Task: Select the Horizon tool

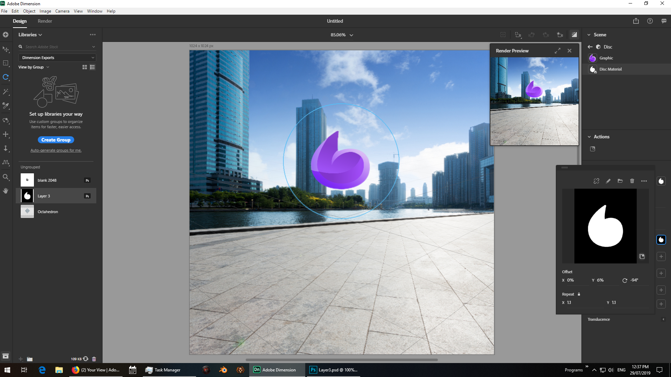Action: [x=6, y=162]
